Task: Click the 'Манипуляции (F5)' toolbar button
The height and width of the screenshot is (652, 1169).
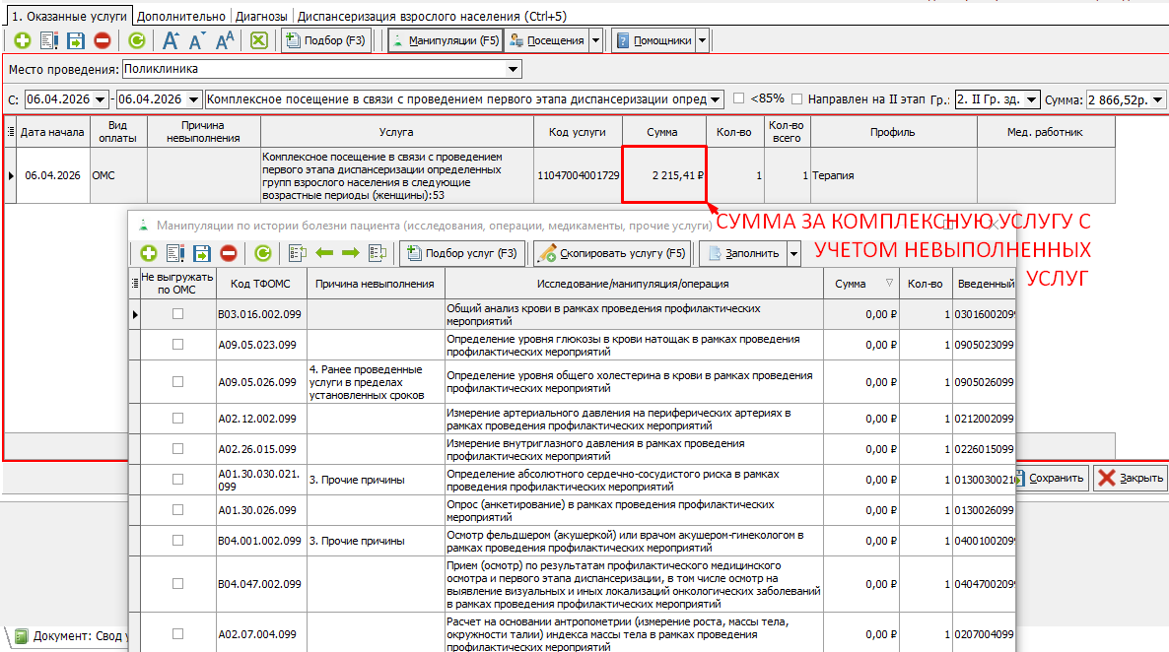Action: pos(445,40)
